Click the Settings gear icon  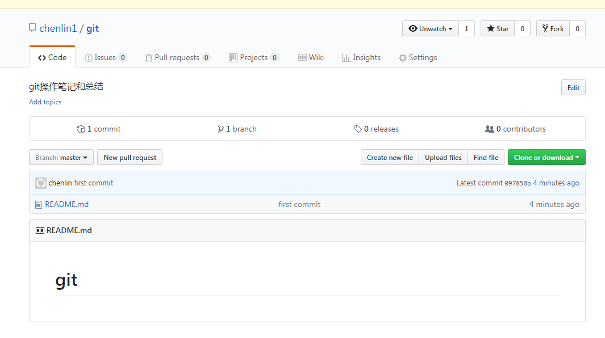tap(402, 58)
